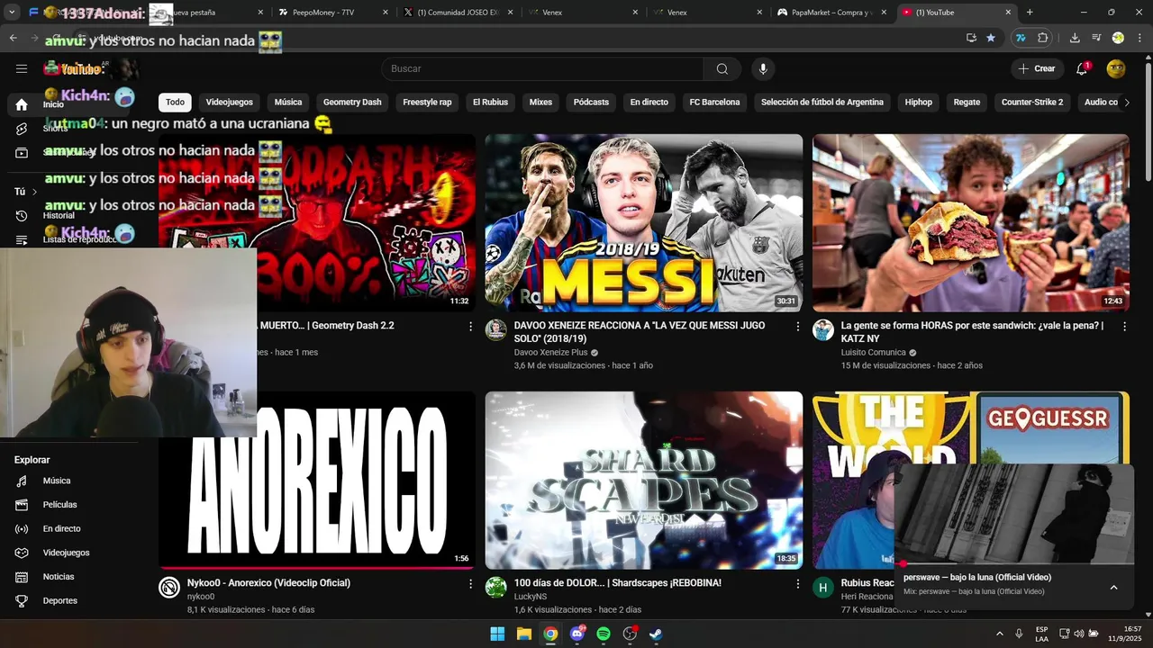Viewport: 1153px width, 648px height.
Task: Select the FC Barcelona filter chip
Action: (x=714, y=102)
